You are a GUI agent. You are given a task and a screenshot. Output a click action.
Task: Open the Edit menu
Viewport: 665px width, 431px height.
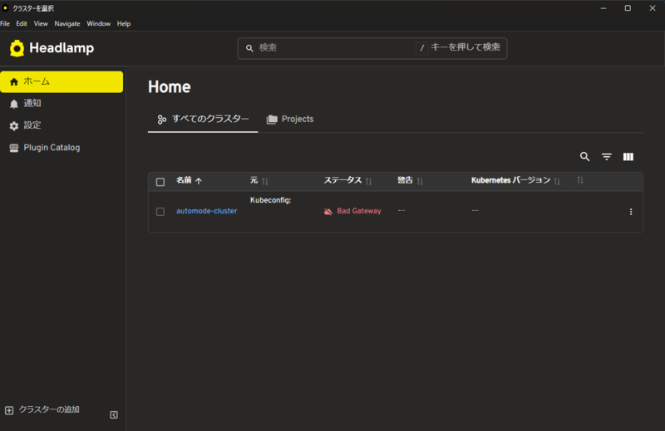22,24
